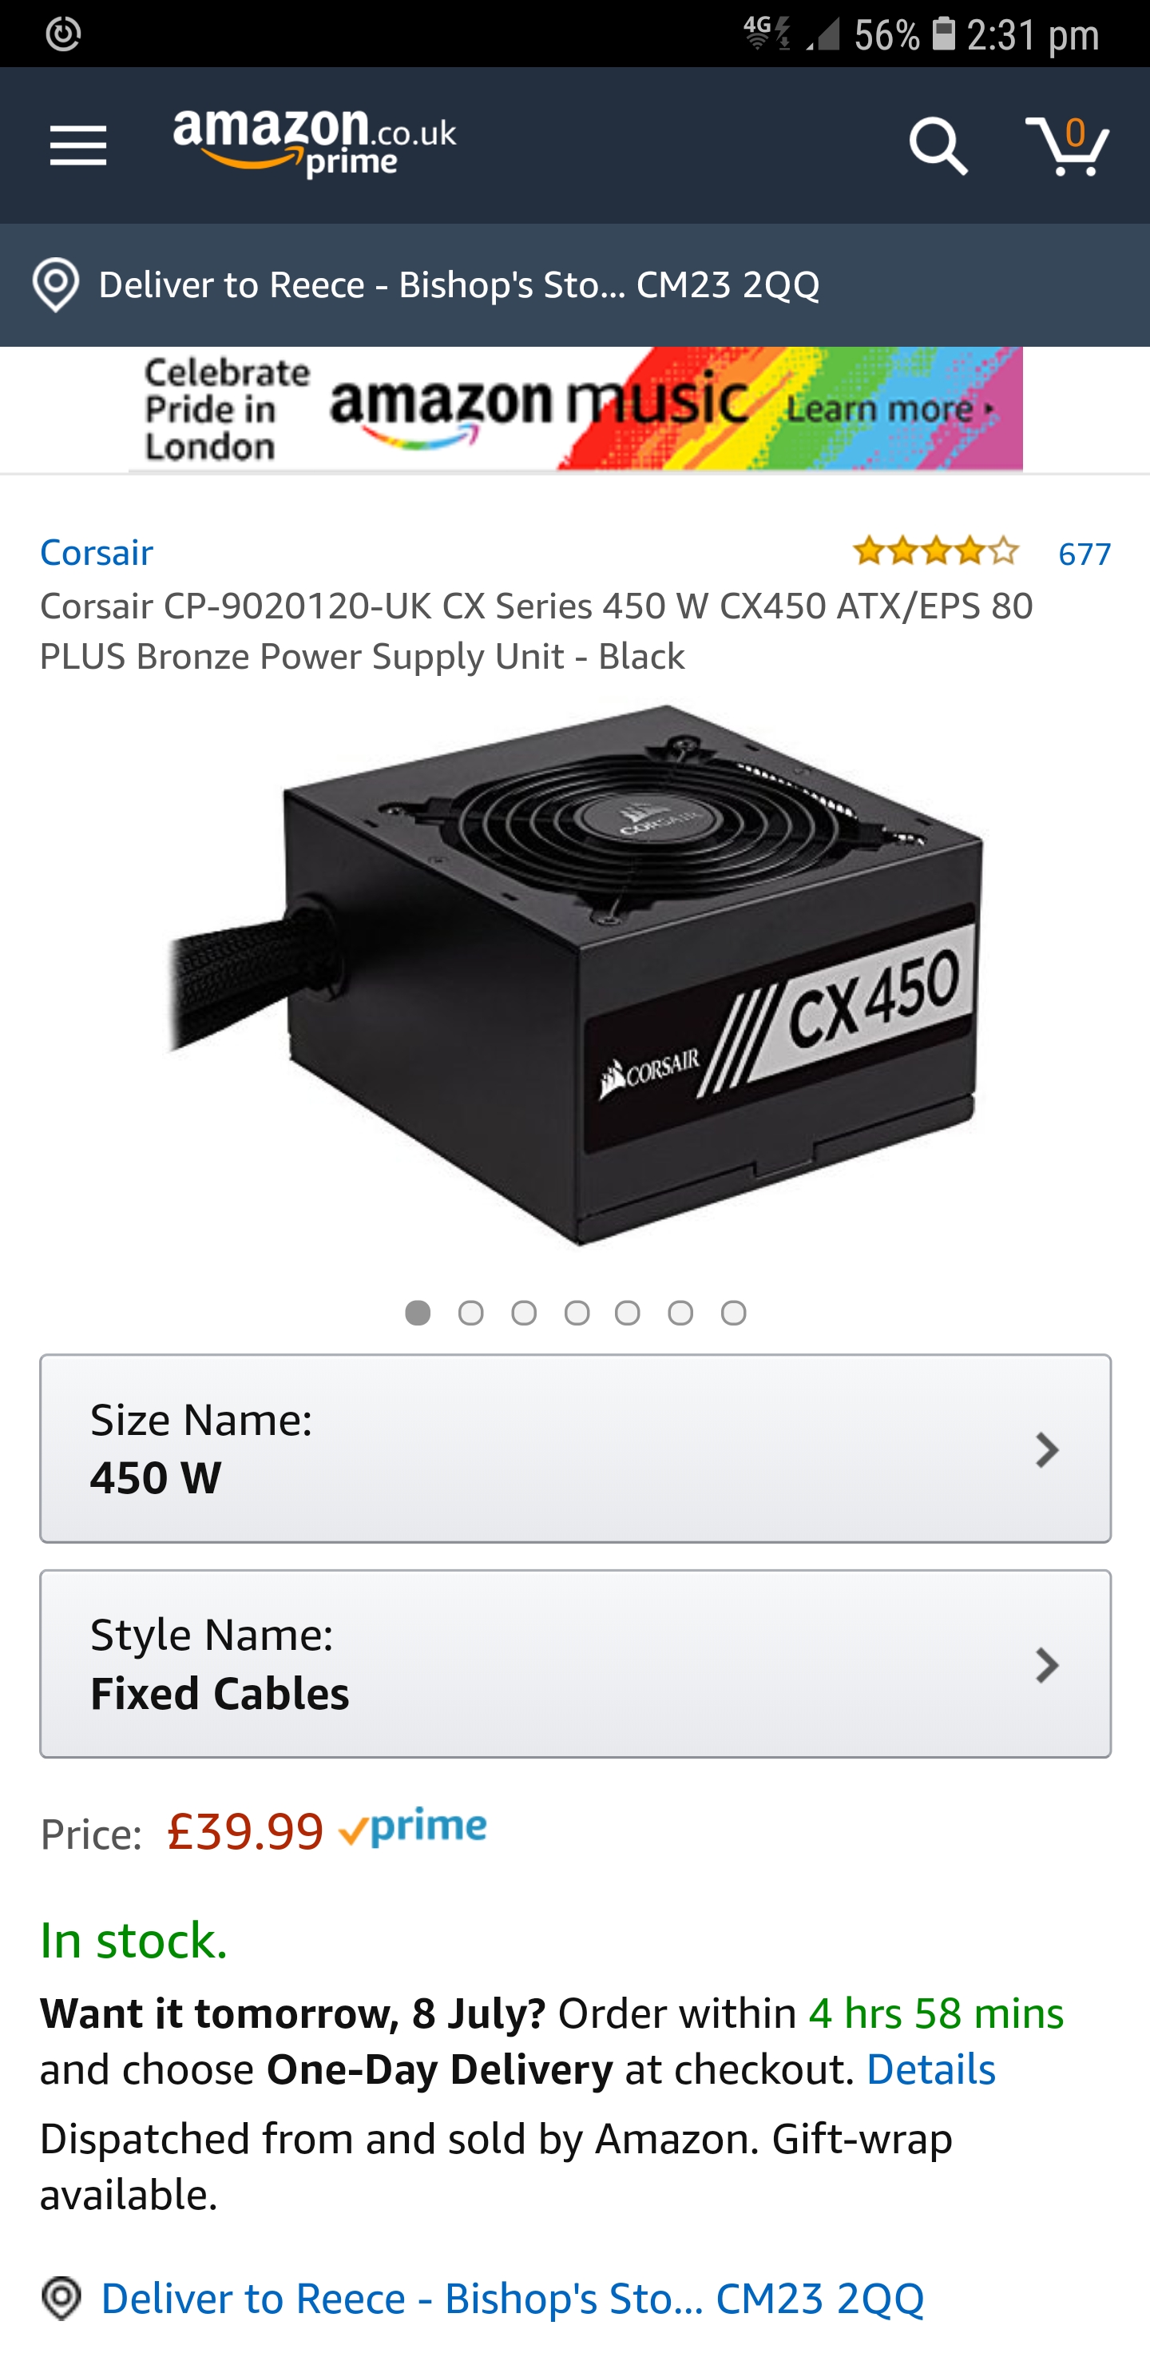The height and width of the screenshot is (2365, 1150).
Task: Open the shopping cart icon
Action: (x=1068, y=145)
